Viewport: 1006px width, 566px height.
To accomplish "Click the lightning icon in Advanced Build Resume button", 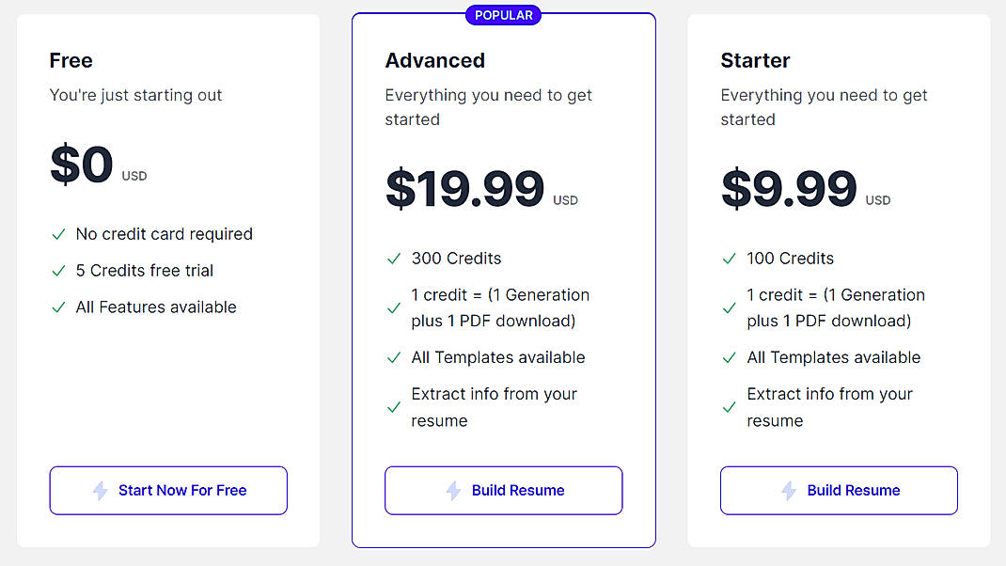I will (x=455, y=490).
